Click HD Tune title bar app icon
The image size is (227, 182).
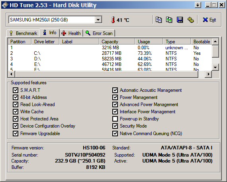coord(5,5)
